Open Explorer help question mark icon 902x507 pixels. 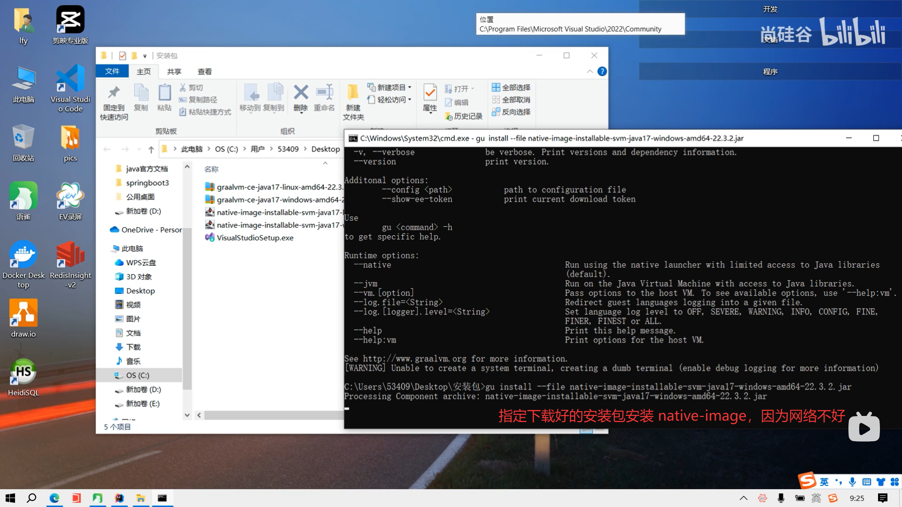click(602, 71)
